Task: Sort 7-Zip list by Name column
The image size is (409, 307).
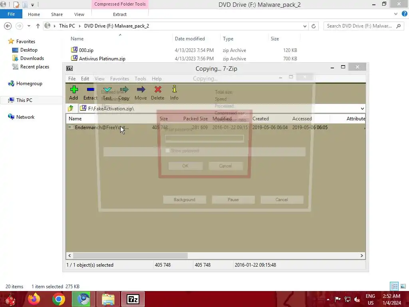Action: (75, 118)
